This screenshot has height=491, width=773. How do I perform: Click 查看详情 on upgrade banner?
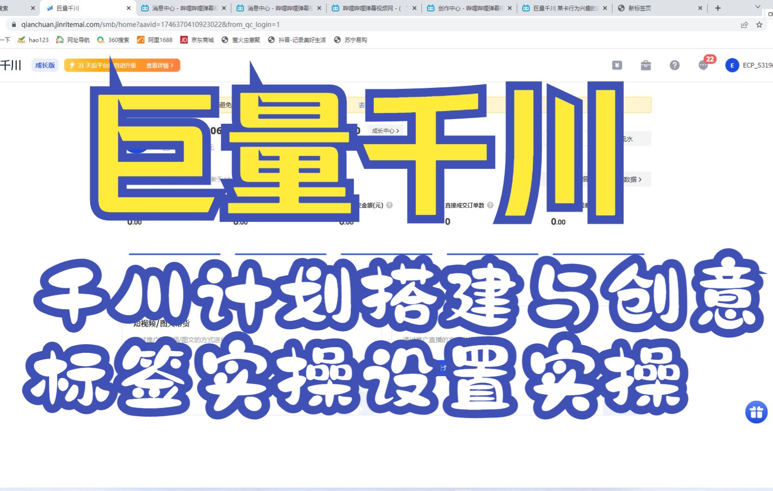(160, 66)
